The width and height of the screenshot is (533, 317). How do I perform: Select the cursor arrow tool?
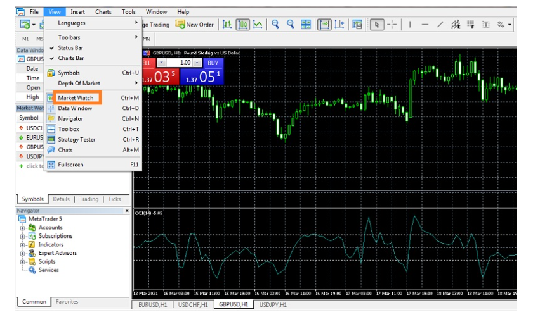[376, 25]
